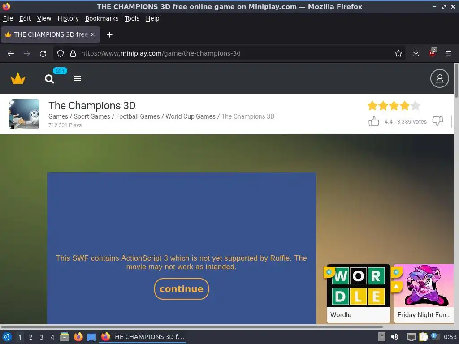Image resolution: width=459 pixels, height=344 pixels.
Task: Click the '4.4 - 3,389 votes' text
Action: point(405,122)
